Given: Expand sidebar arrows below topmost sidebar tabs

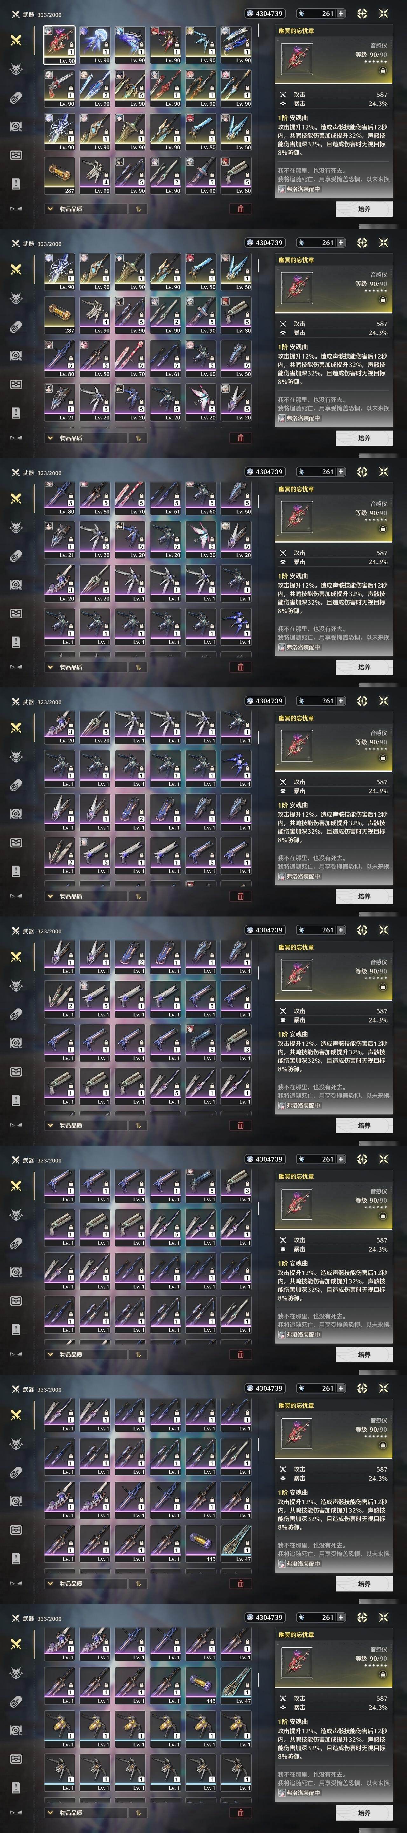Looking at the screenshot, I should click(x=16, y=208).
